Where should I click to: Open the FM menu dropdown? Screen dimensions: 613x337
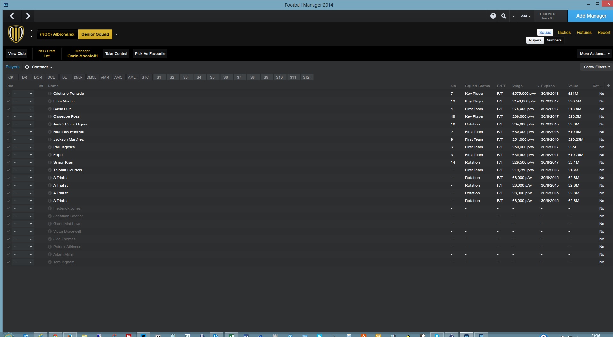(x=526, y=16)
